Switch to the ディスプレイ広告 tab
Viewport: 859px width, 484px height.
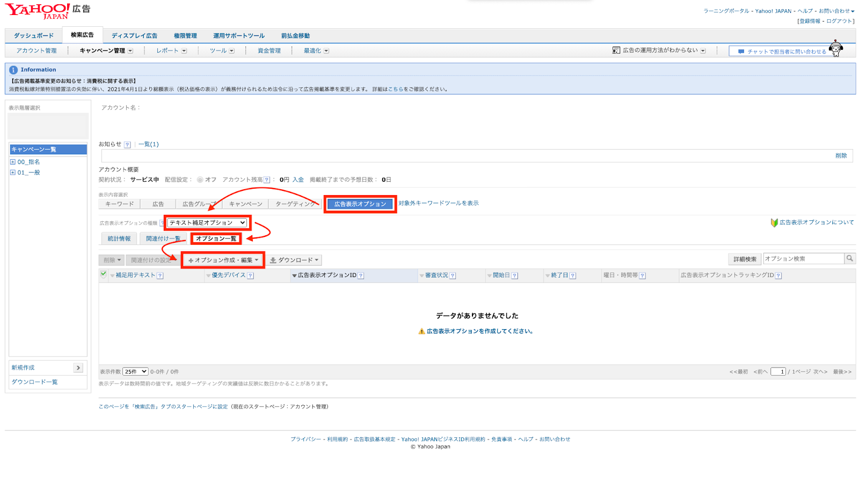[134, 36]
